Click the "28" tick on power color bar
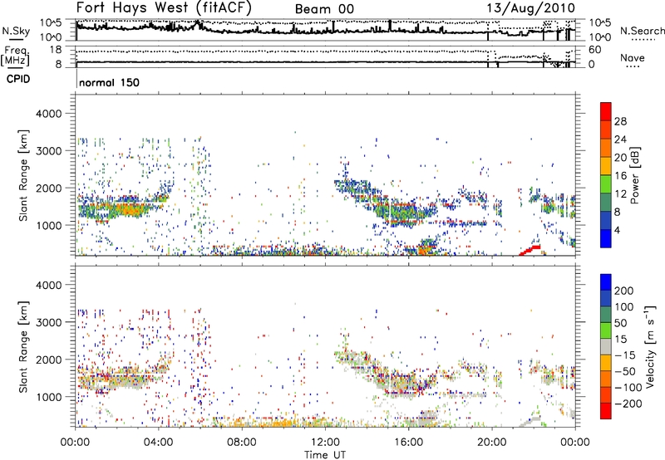This screenshot has width=665, height=460. tap(620, 121)
